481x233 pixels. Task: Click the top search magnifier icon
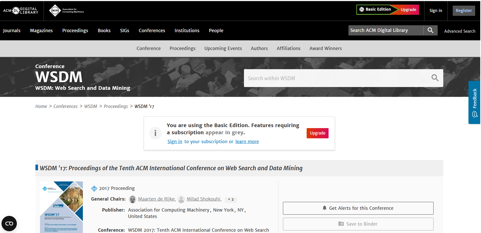pyautogui.click(x=431, y=30)
